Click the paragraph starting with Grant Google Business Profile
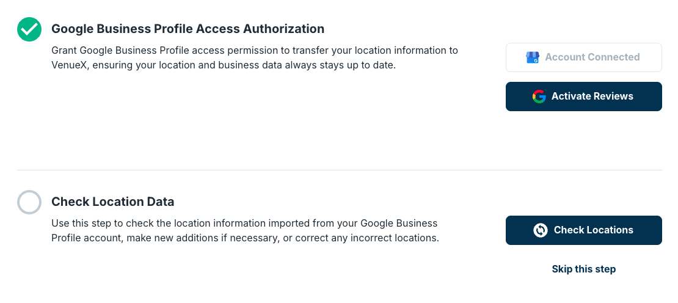Screen dimensions: 678x303 click(255, 58)
